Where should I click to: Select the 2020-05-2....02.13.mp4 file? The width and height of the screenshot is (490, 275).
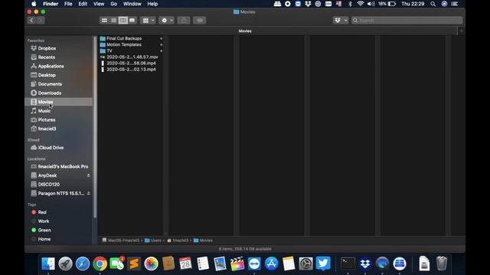pos(131,70)
